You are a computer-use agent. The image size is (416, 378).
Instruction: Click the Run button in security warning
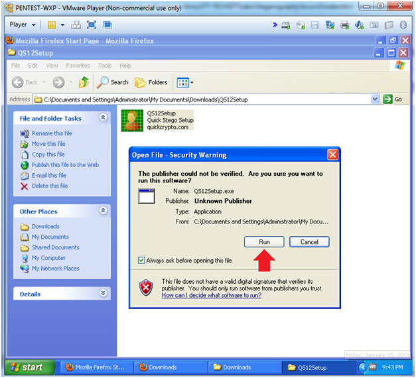tap(264, 242)
